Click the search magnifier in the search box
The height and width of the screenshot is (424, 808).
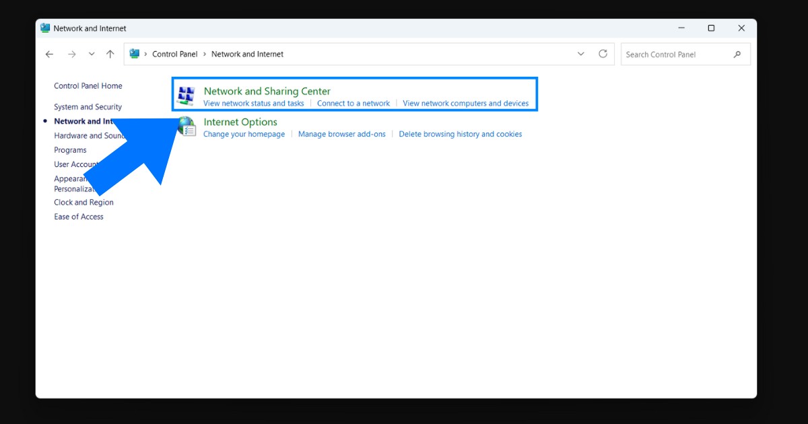click(738, 54)
